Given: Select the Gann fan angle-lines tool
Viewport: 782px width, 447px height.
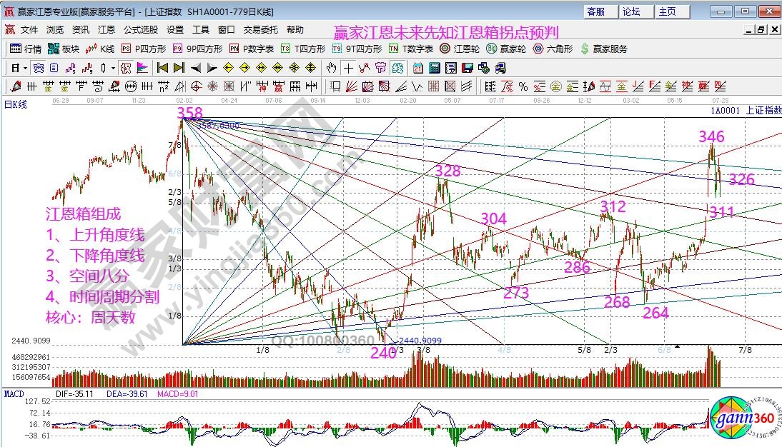Looking at the screenshot, I should pos(351,86).
